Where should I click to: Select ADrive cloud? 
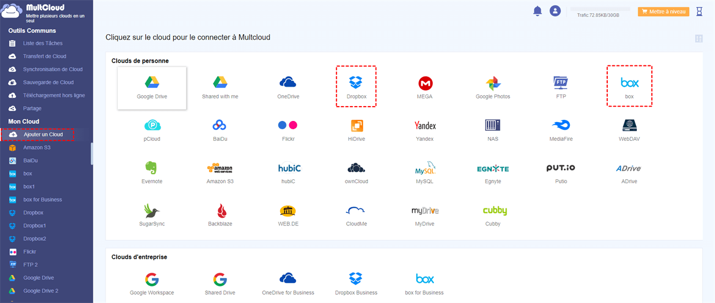pos(629,173)
